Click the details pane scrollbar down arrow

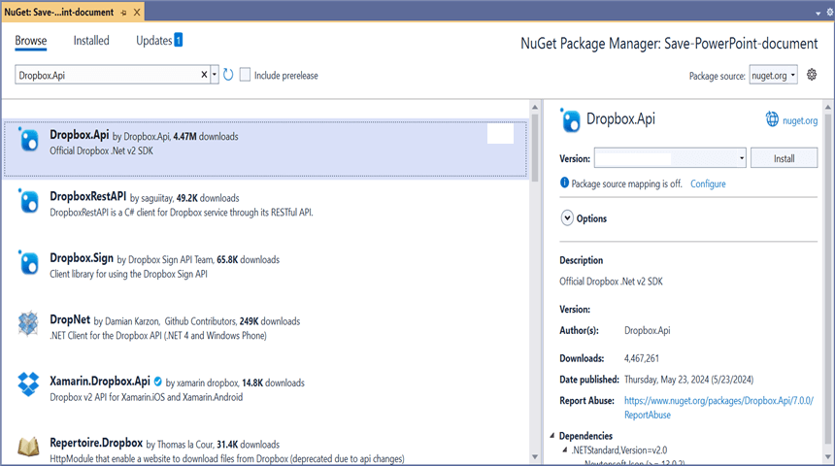827,457
